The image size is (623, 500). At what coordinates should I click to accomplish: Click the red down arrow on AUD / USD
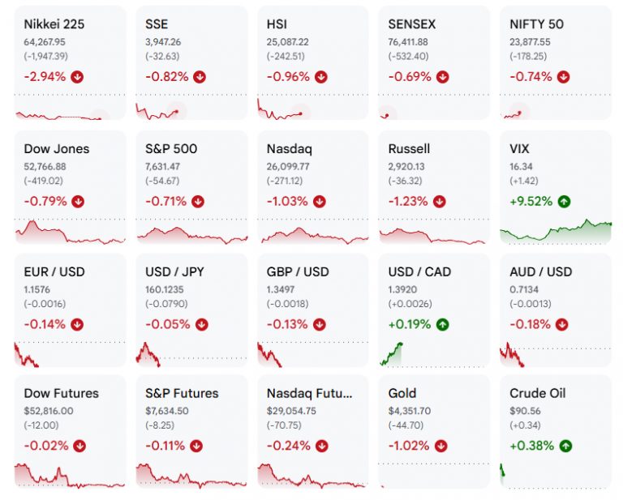561,325
